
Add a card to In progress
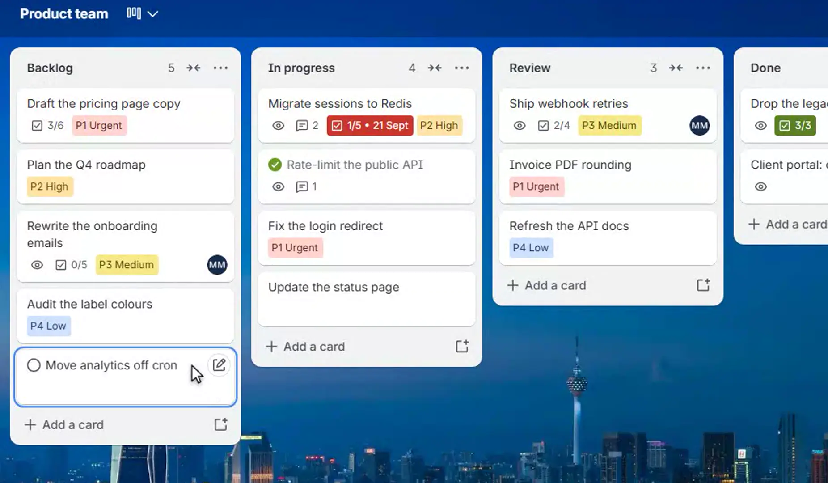(x=306, y=347)
